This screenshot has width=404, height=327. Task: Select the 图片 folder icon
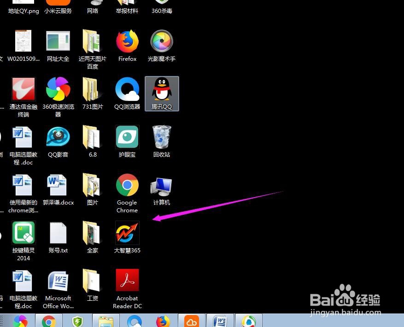[93, 190]
